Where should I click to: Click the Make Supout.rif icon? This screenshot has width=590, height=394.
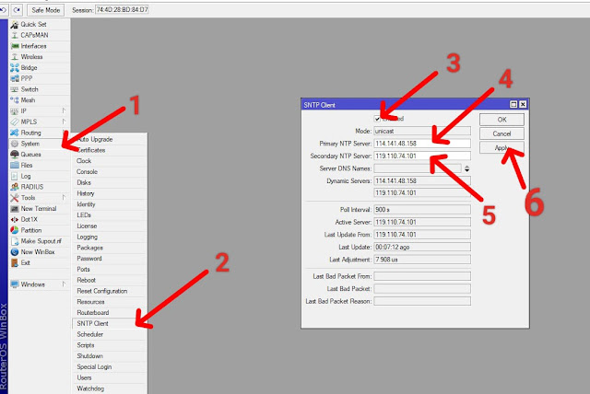pos(15,241)
